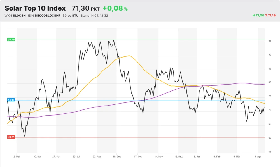Click the 14. Nov date axis label
280x167 pixels.
click(158, 157)
